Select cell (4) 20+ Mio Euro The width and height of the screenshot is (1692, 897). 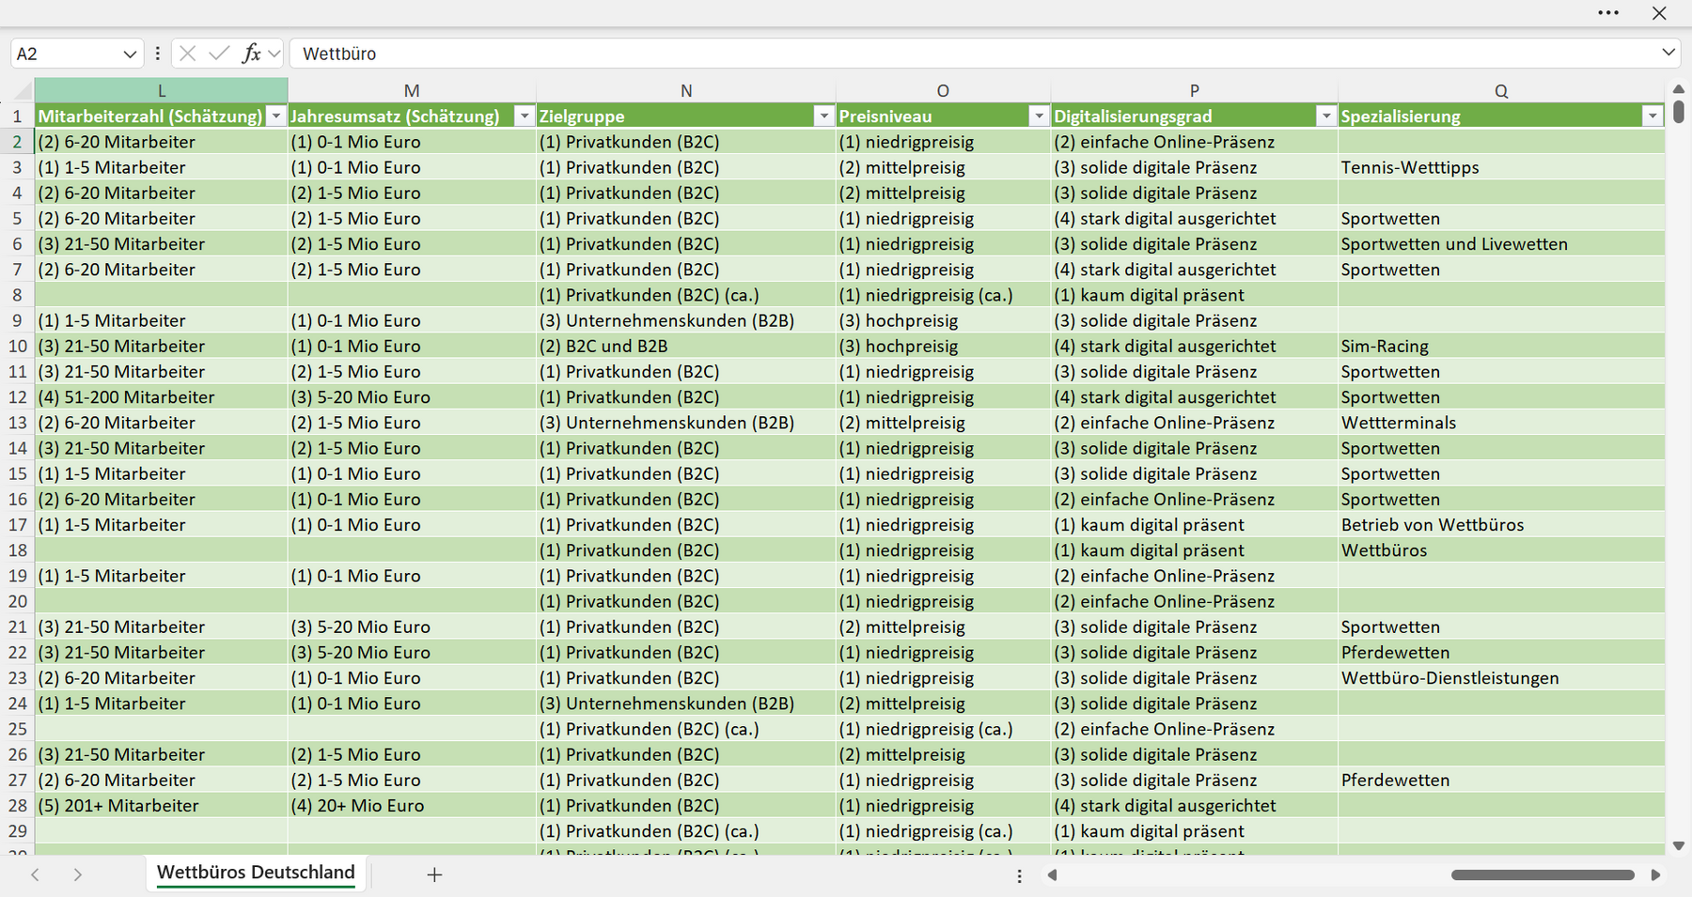pyautogui.click(x=412, y=805)
